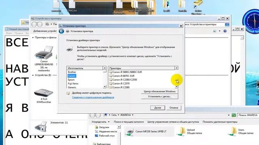
Task: Open network and sharing center command
Action: coord(173,122)
